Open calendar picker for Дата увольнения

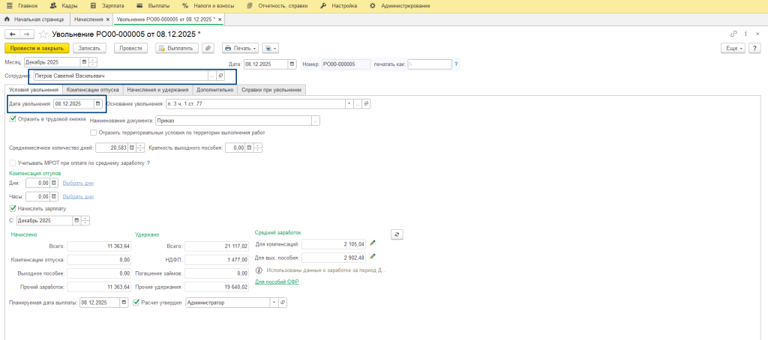[97, 104]
